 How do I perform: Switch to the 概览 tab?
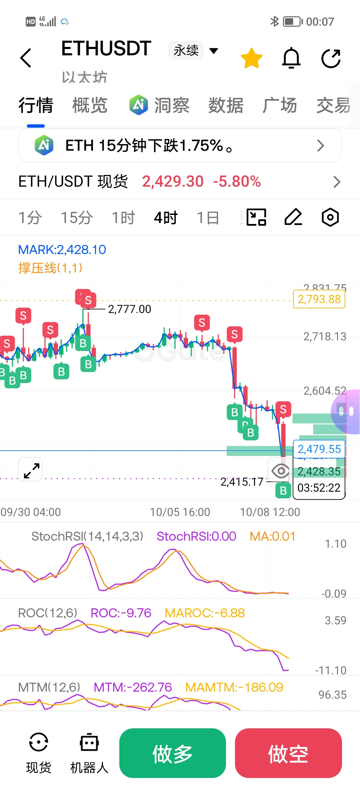pyautogui.click(x=90, y=105)
